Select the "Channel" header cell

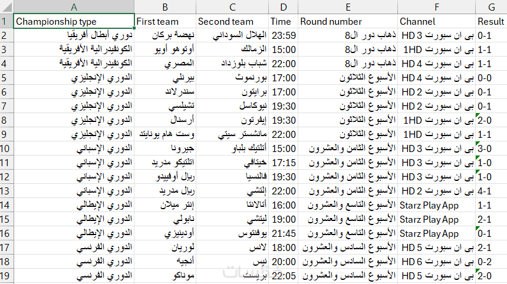[x=436, y=21]
